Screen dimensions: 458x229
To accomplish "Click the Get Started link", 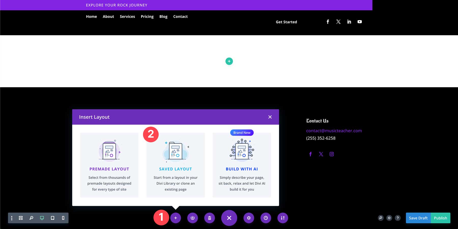I will tap(287, 22).
